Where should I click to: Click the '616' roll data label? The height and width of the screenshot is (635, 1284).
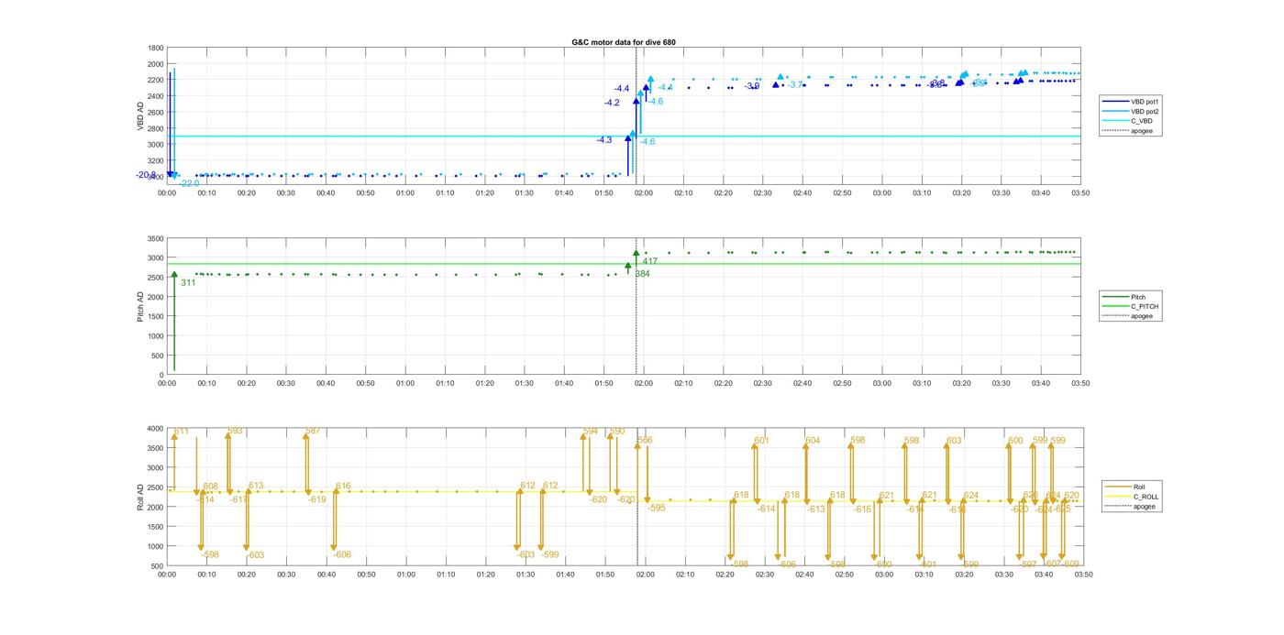click(344, 487)
